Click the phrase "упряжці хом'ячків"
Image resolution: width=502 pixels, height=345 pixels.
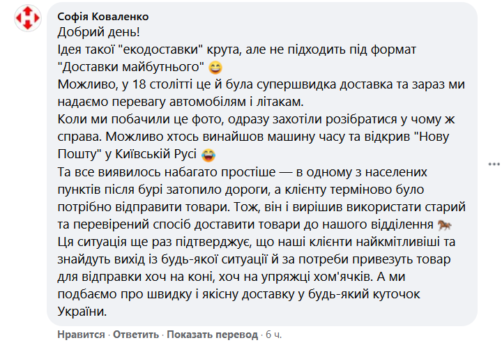pyautogui.click(x=317, y=277)
